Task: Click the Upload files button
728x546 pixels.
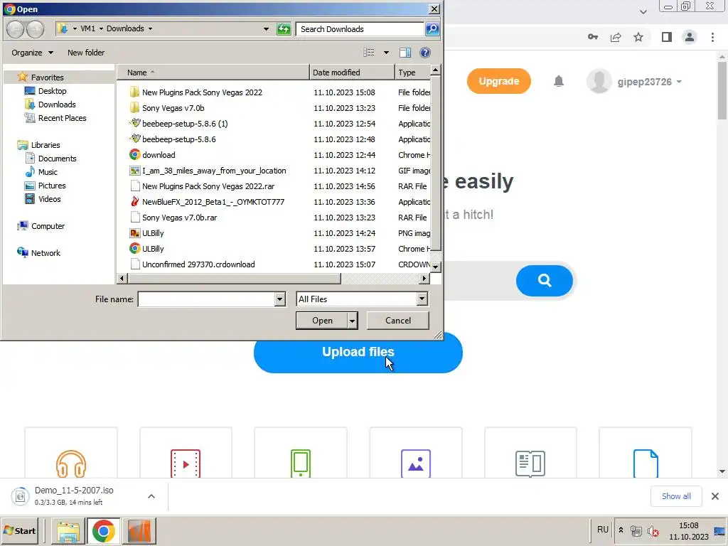Action: 358,352
